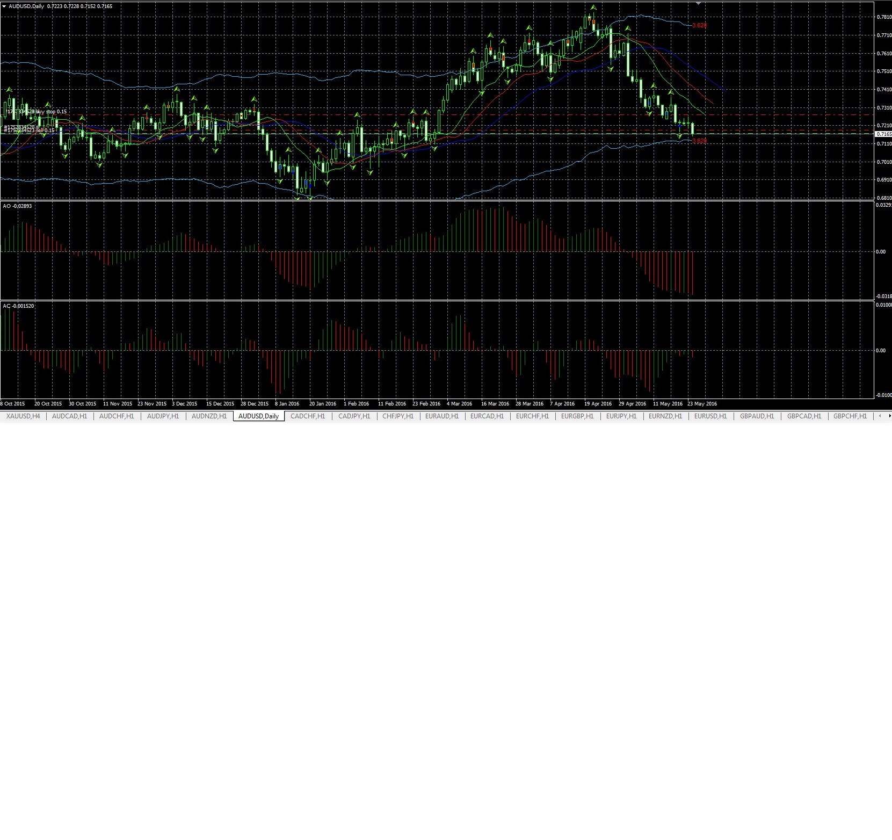Select the EURCHF,H1 chart tab

(532, 416)
